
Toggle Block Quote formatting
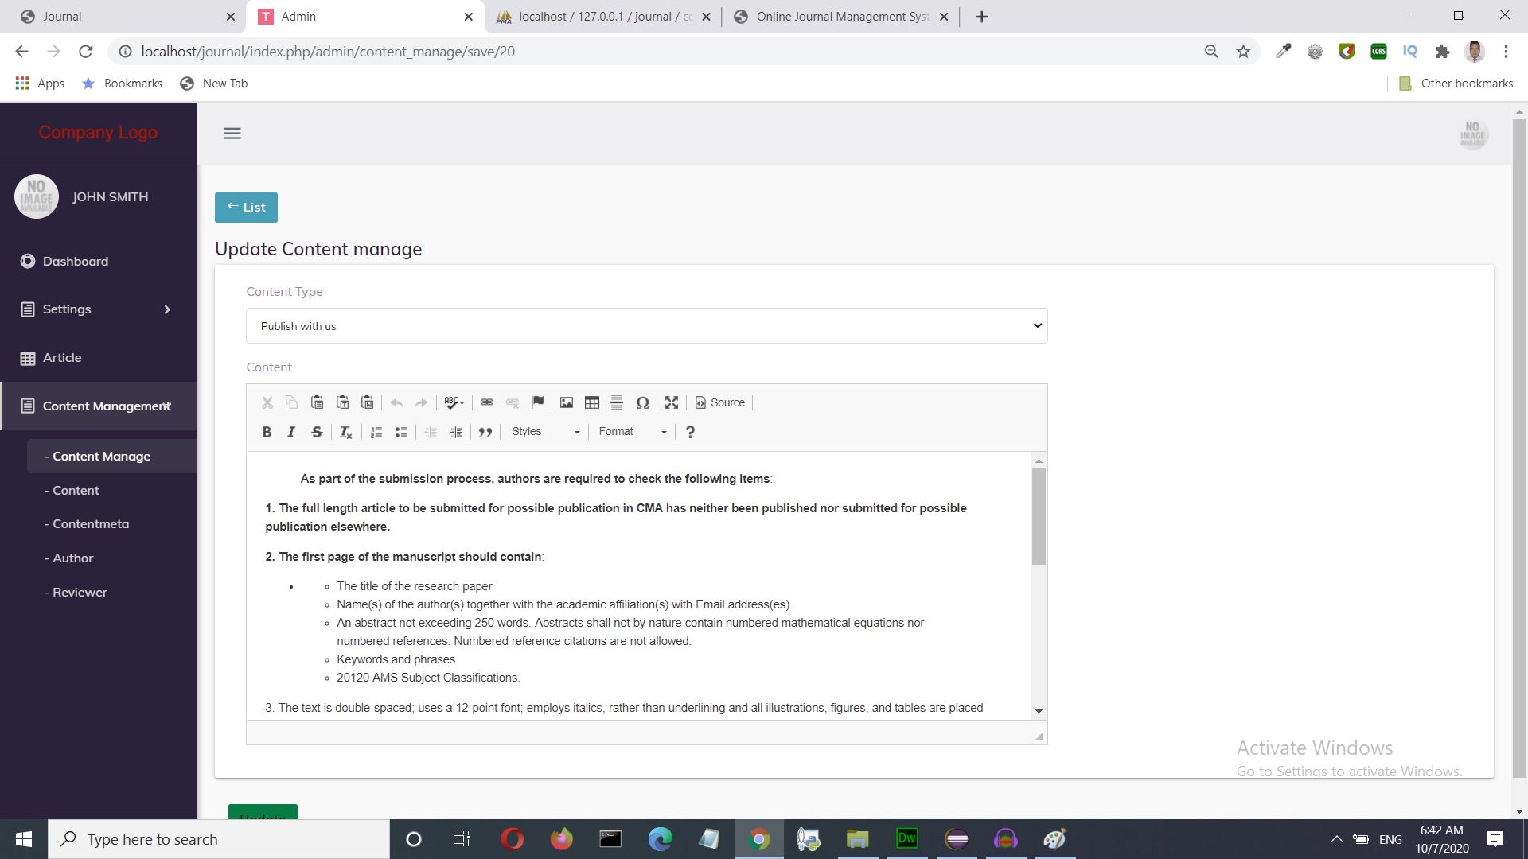(485, 432)
